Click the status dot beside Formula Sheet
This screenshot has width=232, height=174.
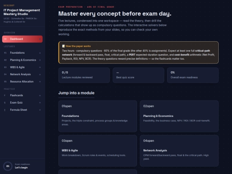coord(40,110)
